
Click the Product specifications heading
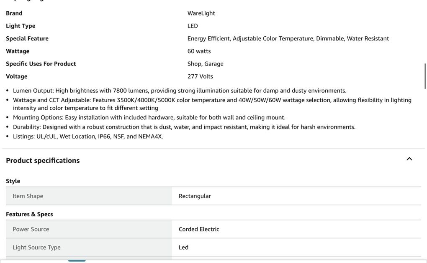(43, 161)
